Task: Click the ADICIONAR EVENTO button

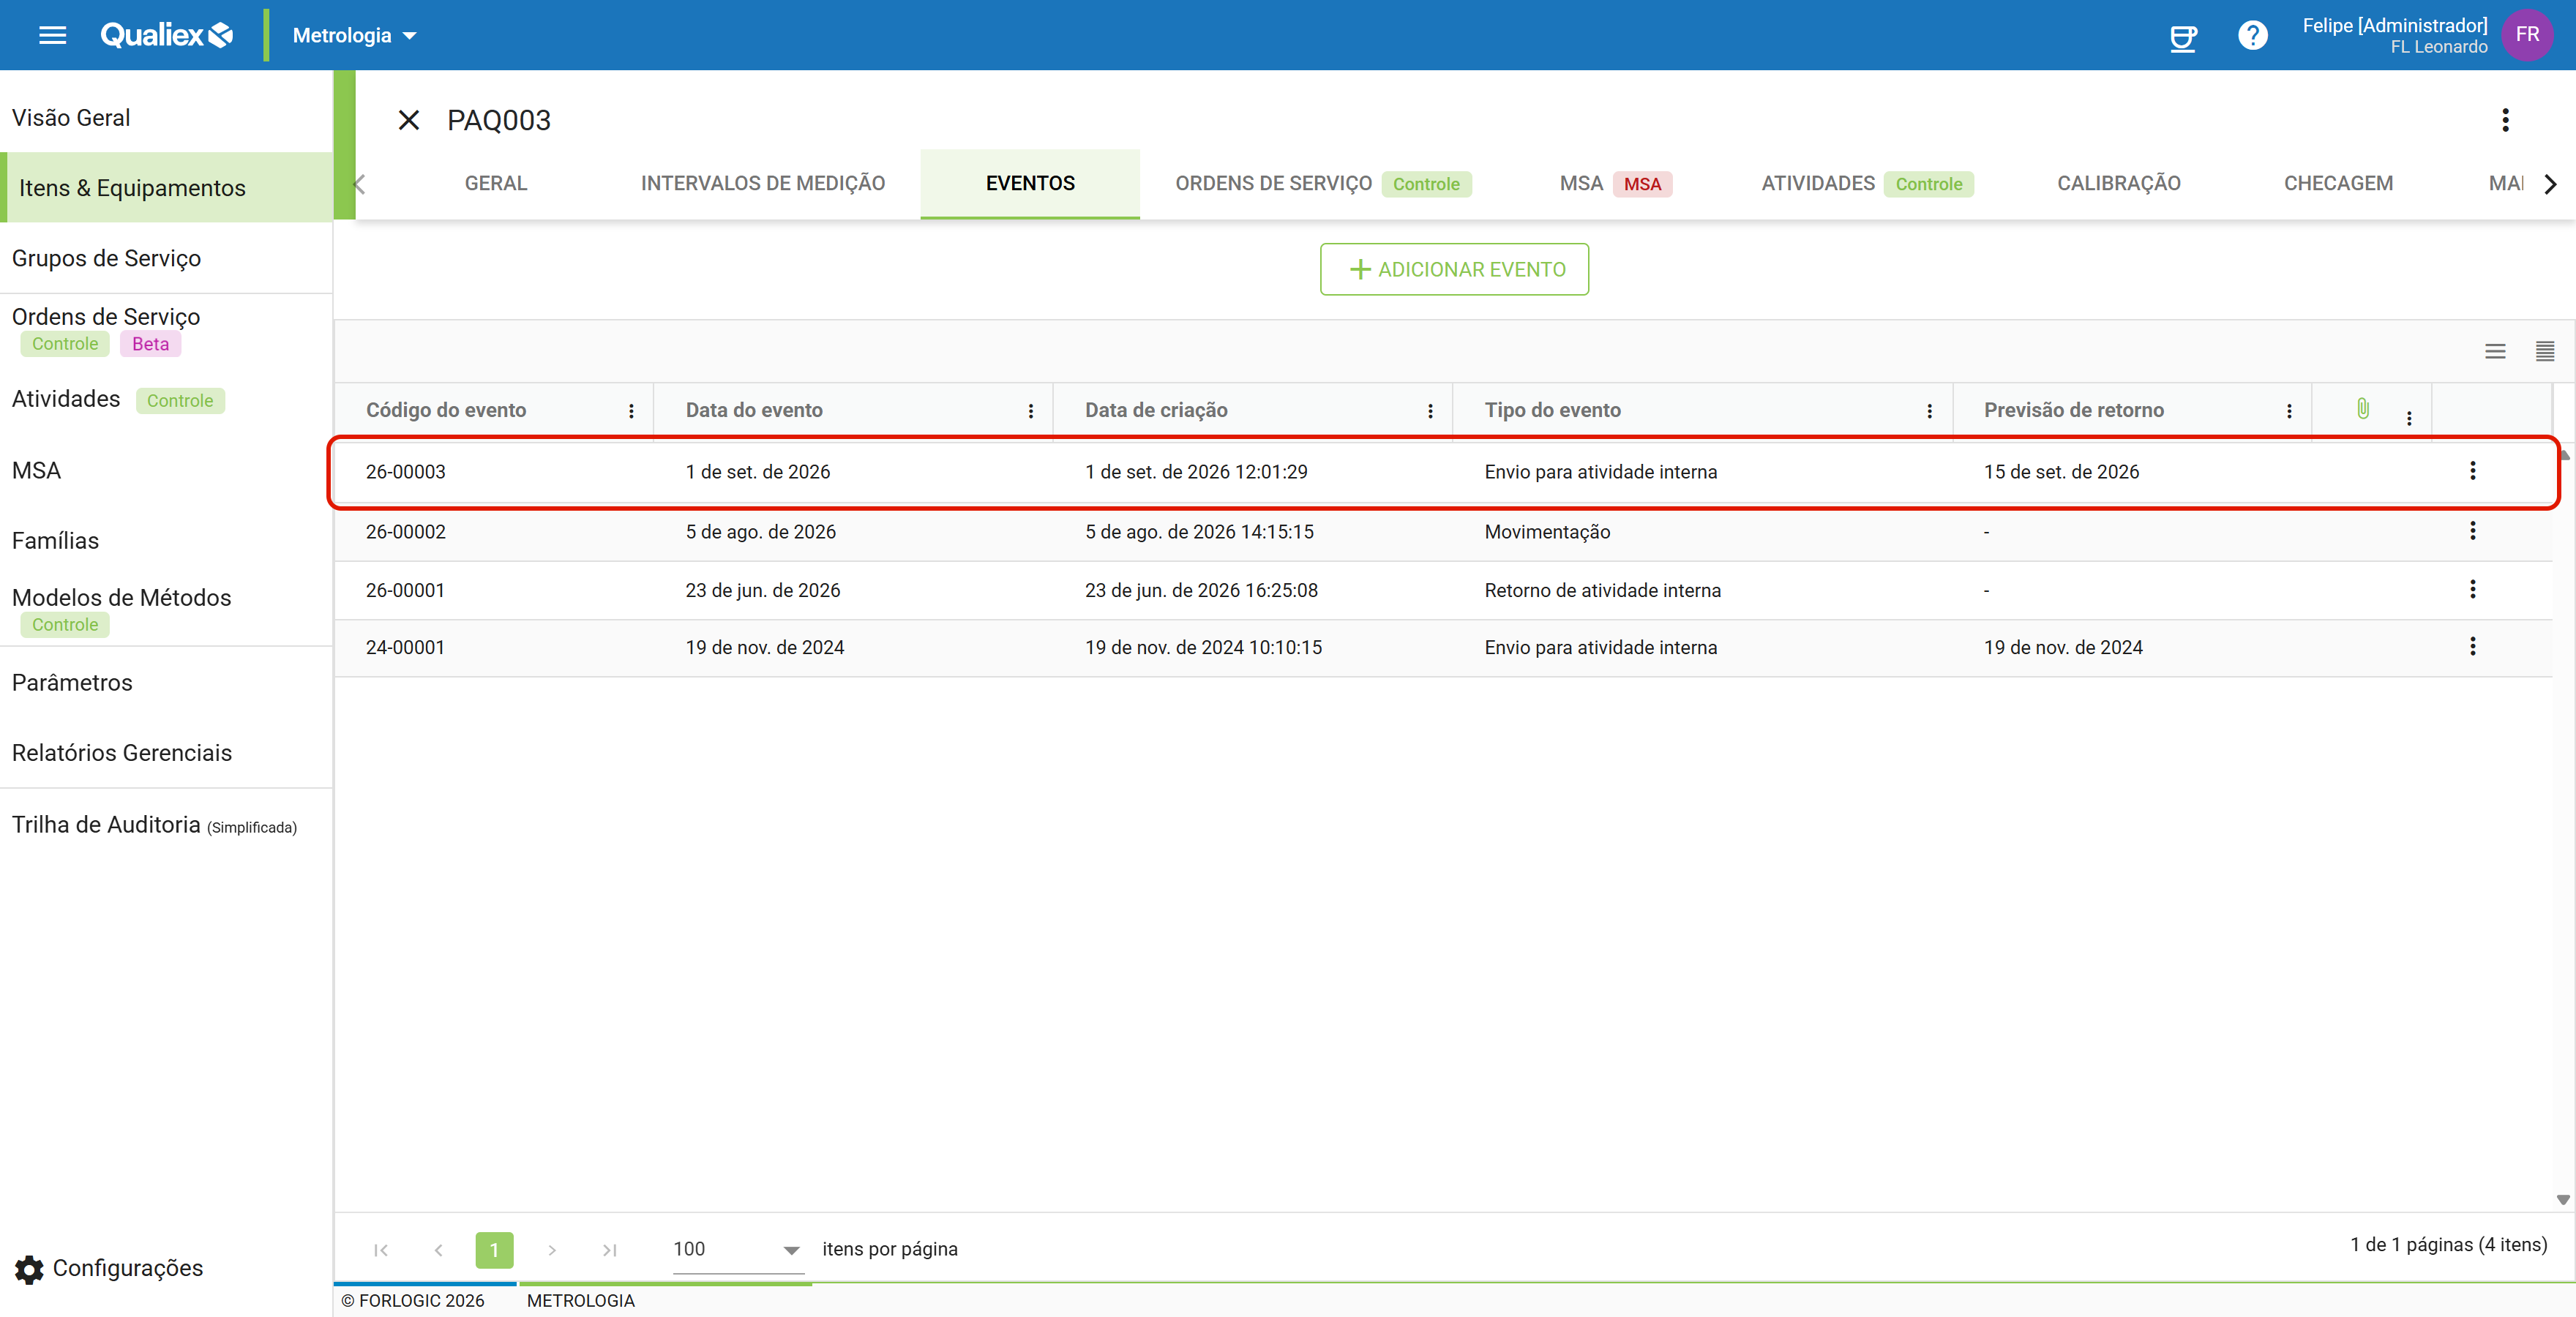Action: point(1454,269)
